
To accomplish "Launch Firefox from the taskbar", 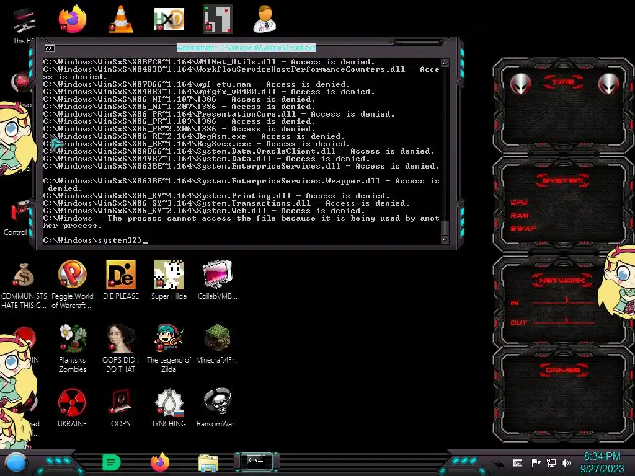I will 160,462.
